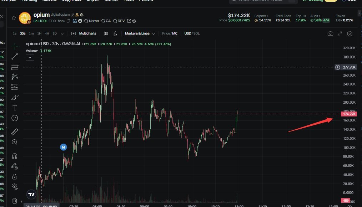This screenshot has width=362, height=207.
Task: Click the Safe 4/4 audit badge
Action: (x=320, y=20)
